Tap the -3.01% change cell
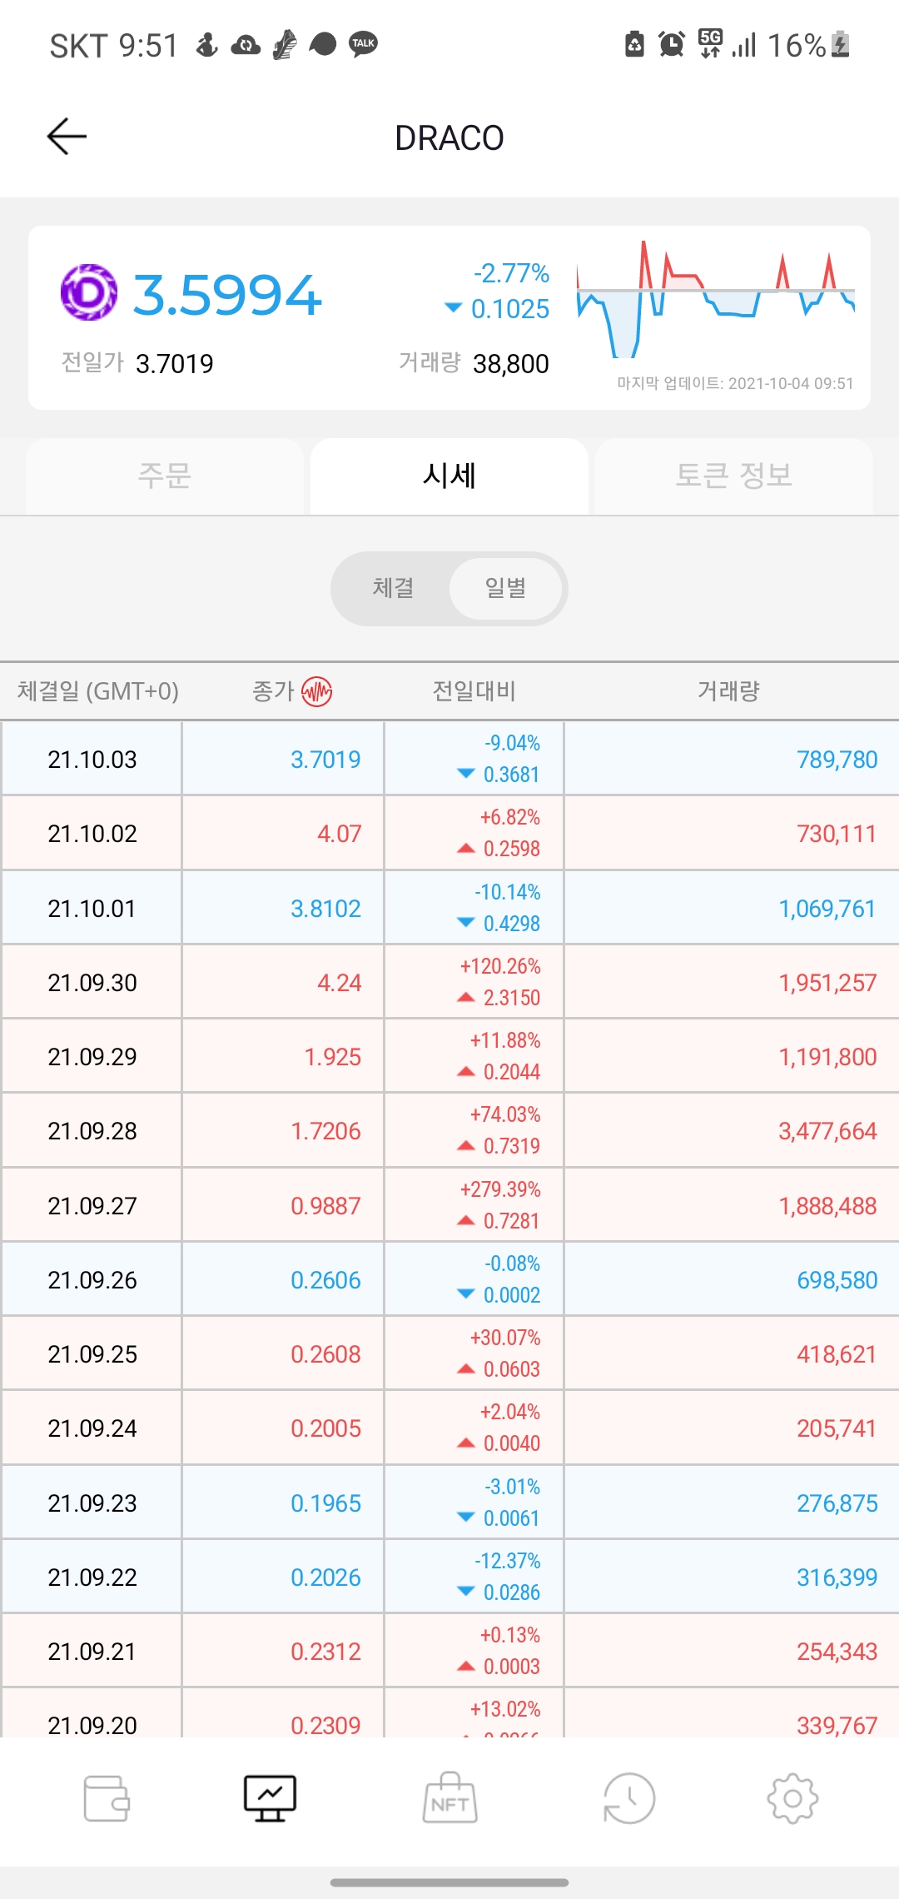 (474, 1503)
